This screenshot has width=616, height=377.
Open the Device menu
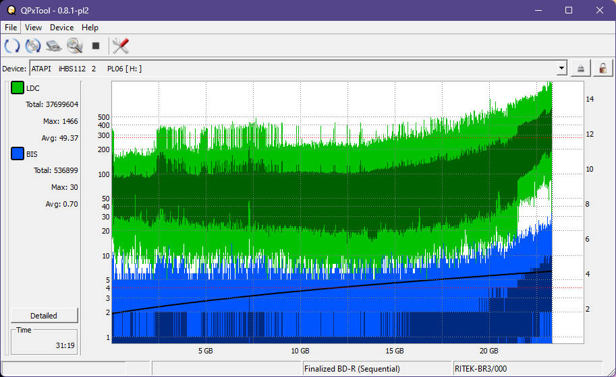tap(61, 28)
